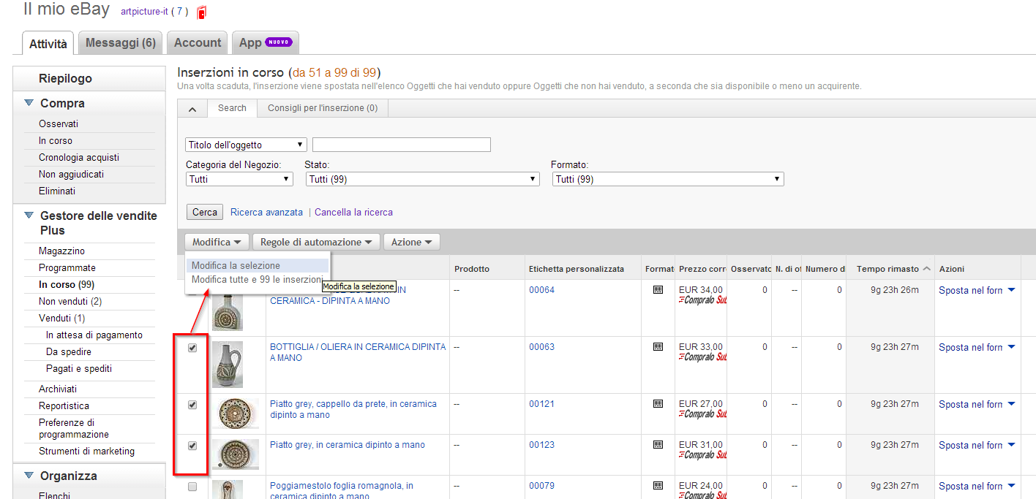Open Cronologia acquisti in sidebar
Screen dimensions: 1036x499
79,158
